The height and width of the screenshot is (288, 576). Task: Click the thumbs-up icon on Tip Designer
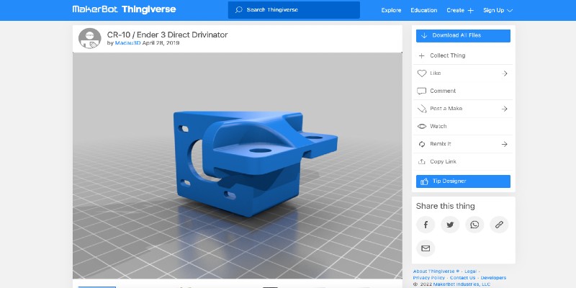[424, 181]
